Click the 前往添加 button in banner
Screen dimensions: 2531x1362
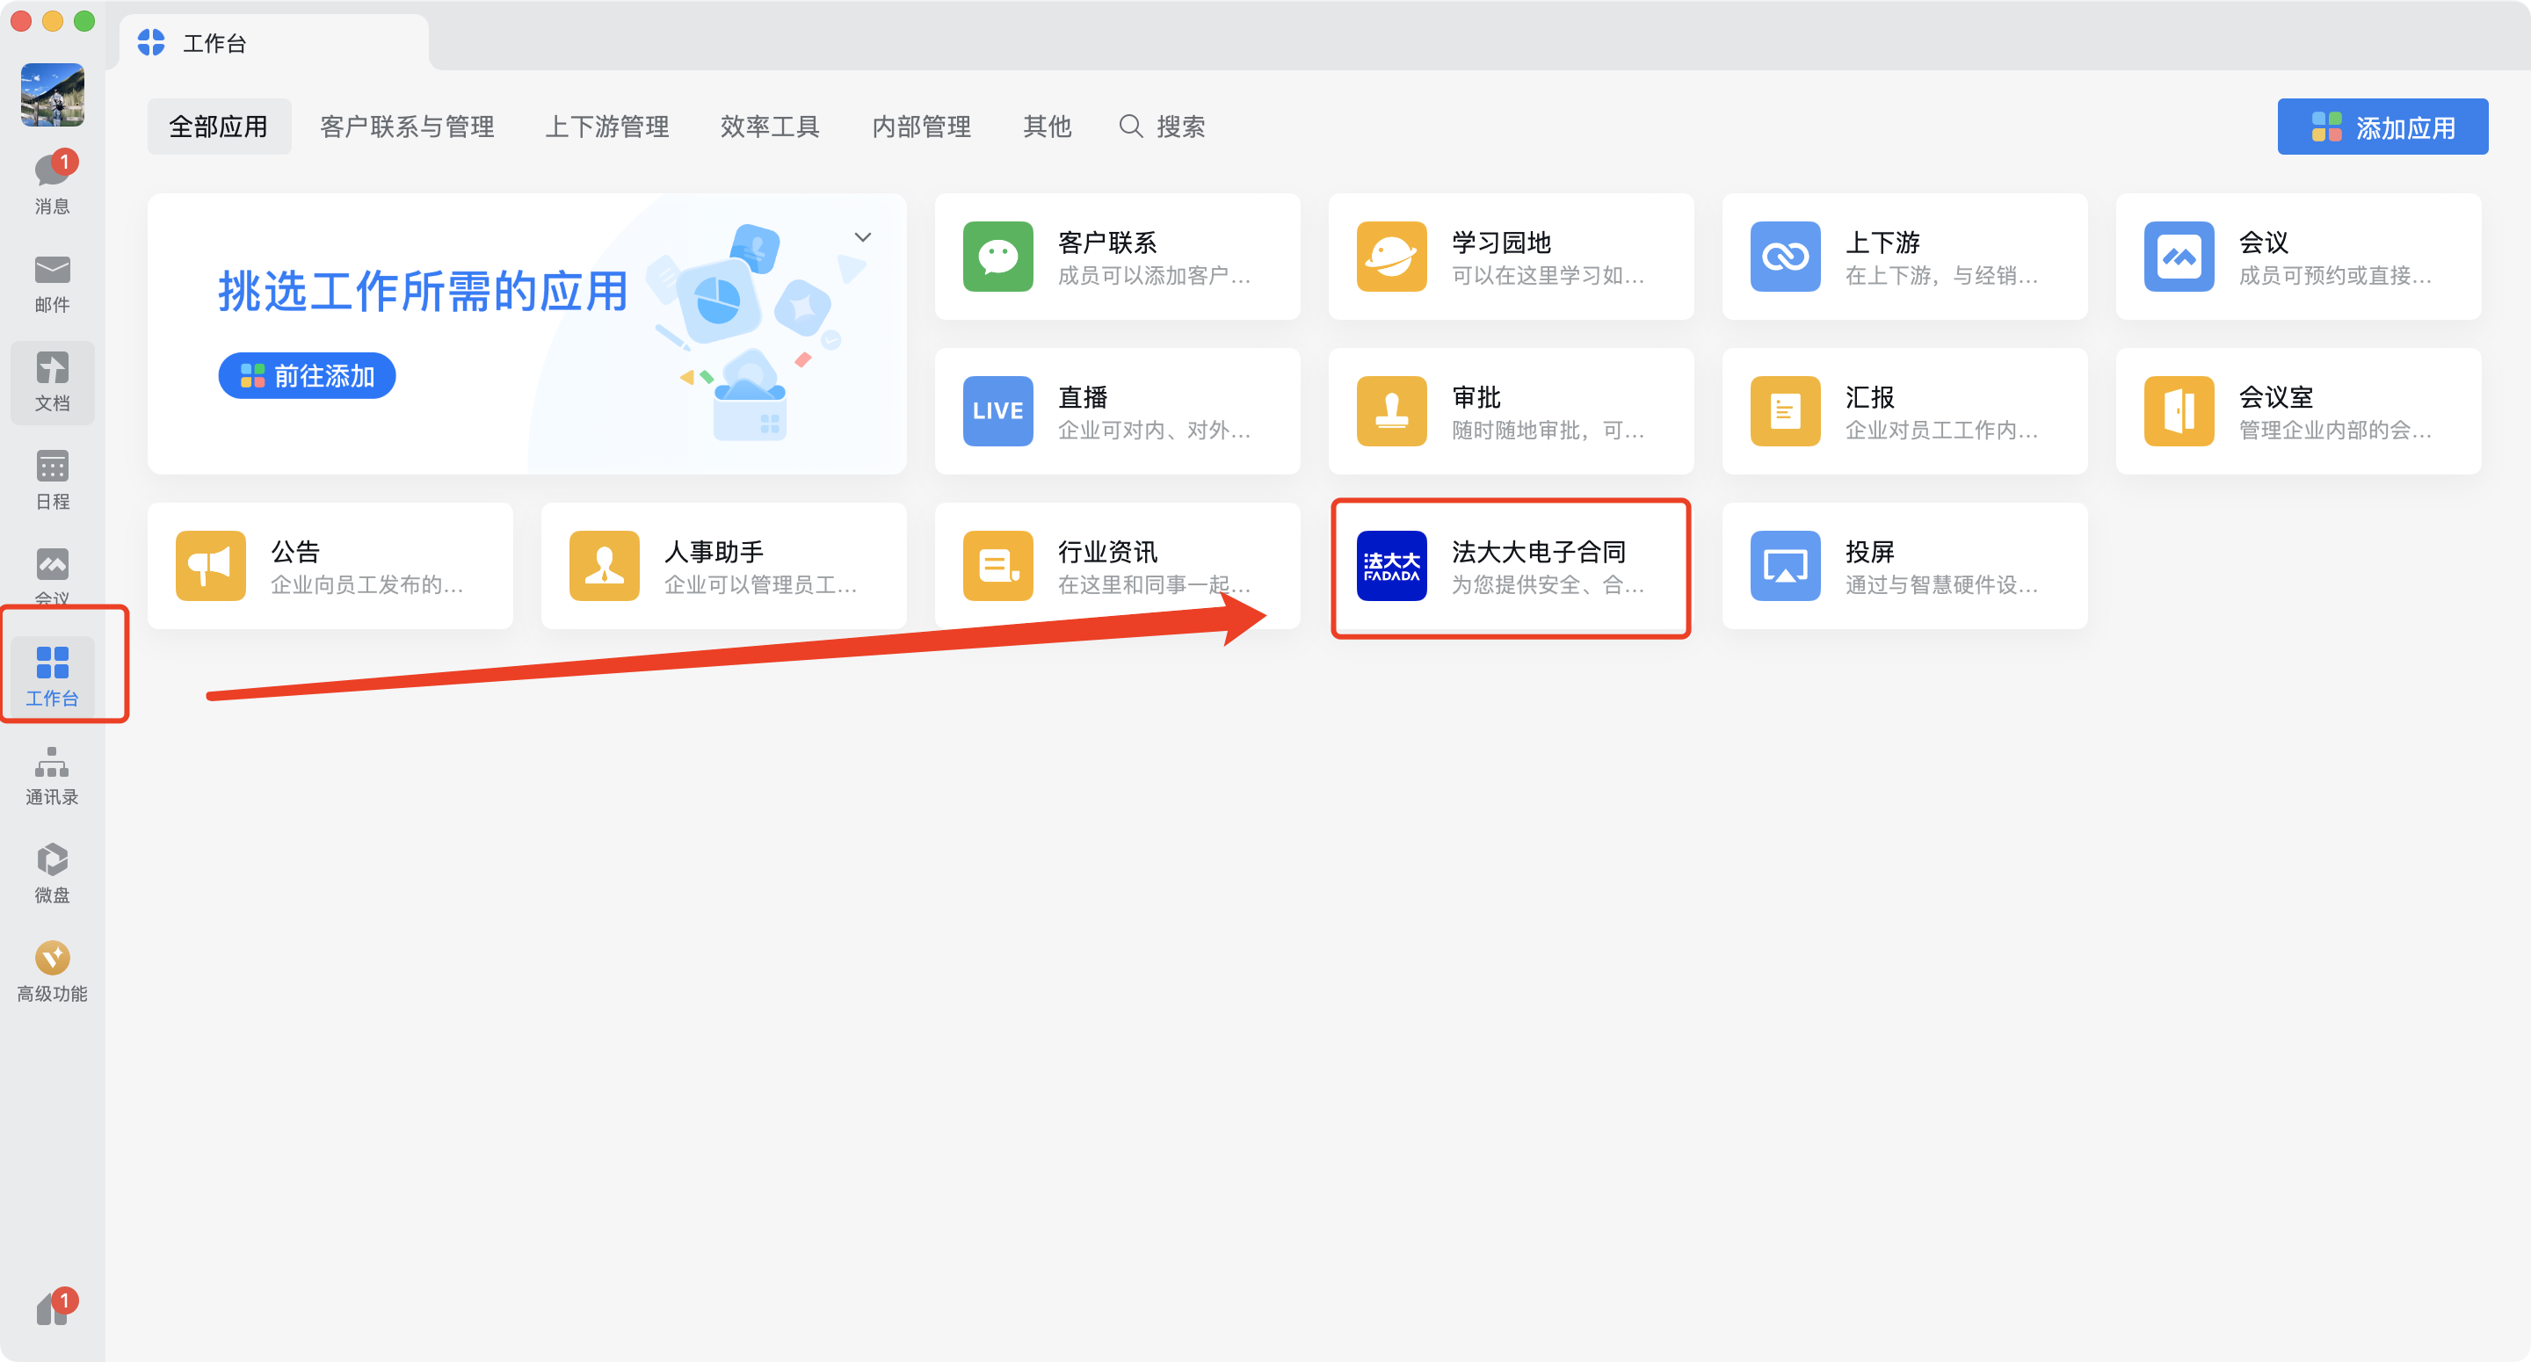(x=307, y=376)
